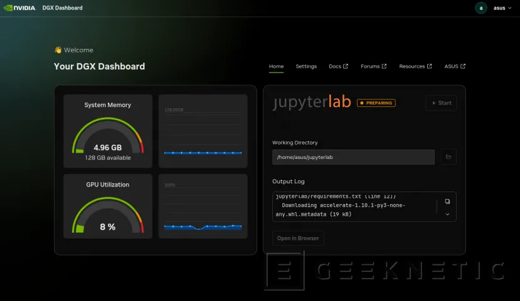Click the GPU Utilization gauge

(108, 212)
